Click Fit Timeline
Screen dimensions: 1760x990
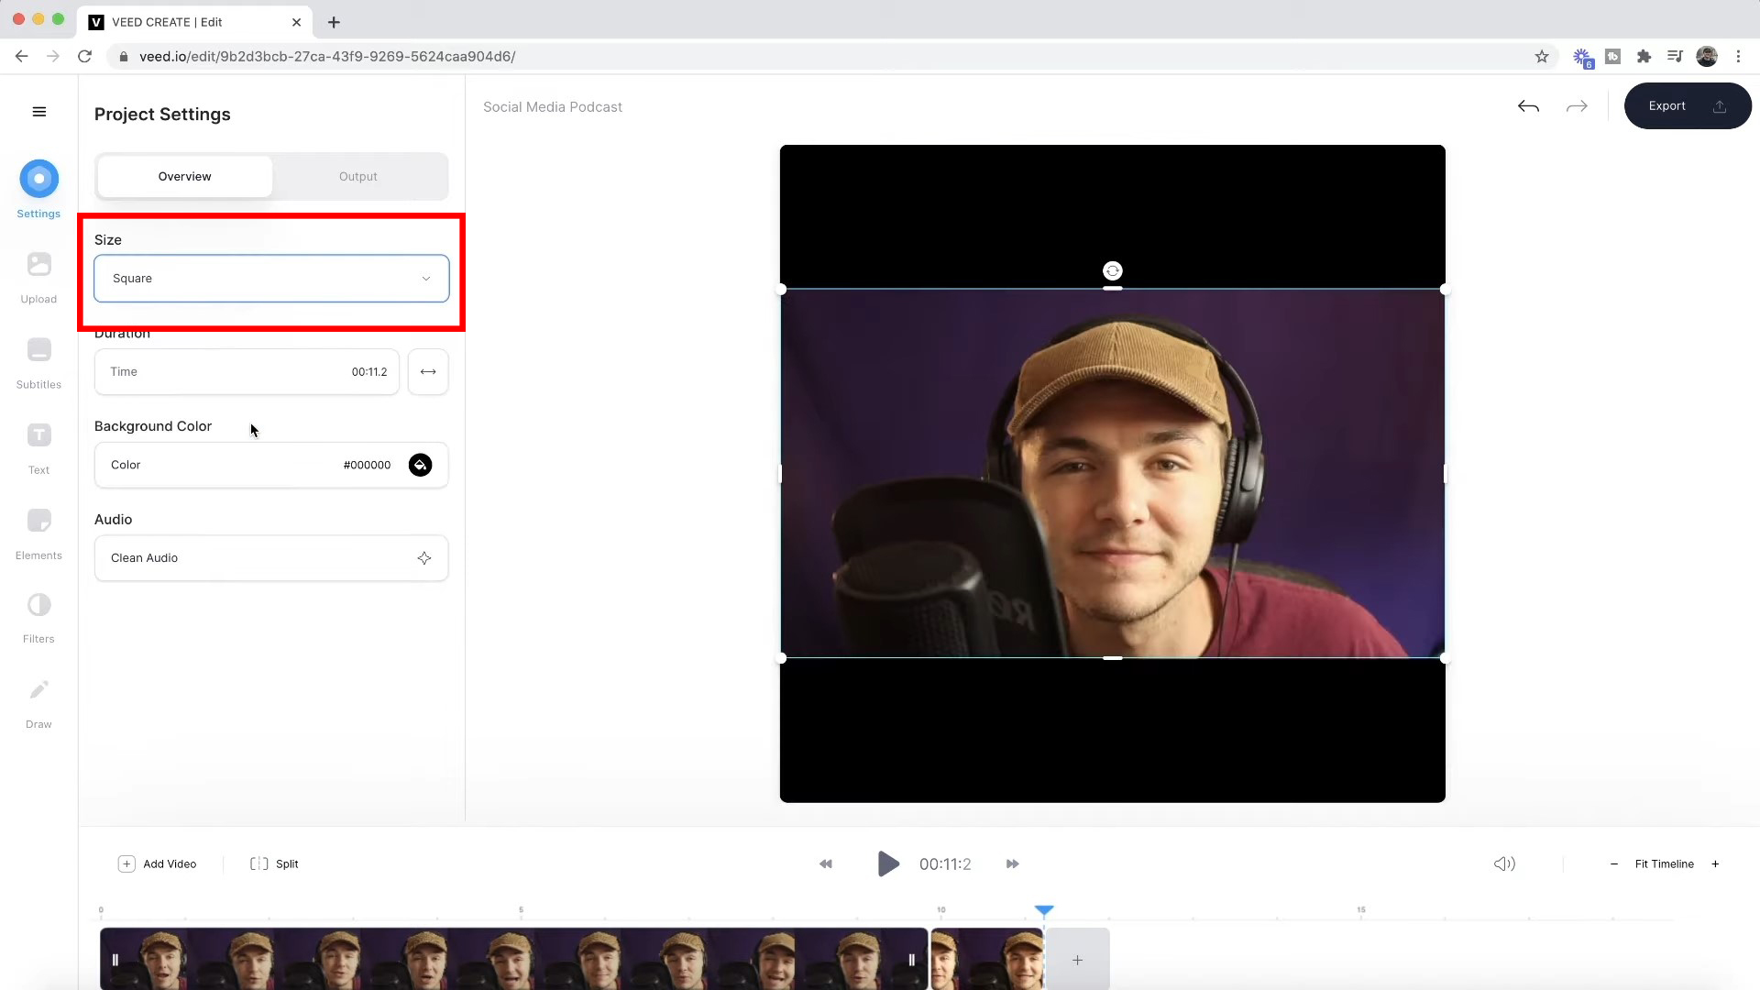[x=1665, y=864]
